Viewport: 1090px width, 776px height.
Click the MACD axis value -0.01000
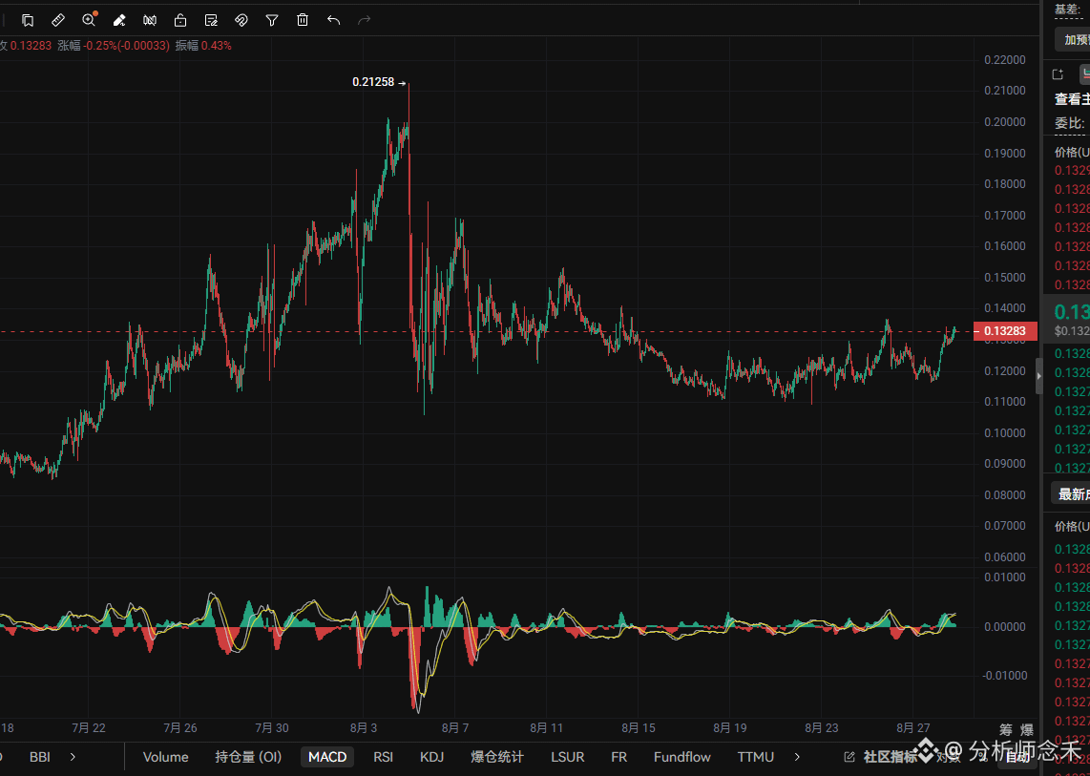pos(1004,676)
